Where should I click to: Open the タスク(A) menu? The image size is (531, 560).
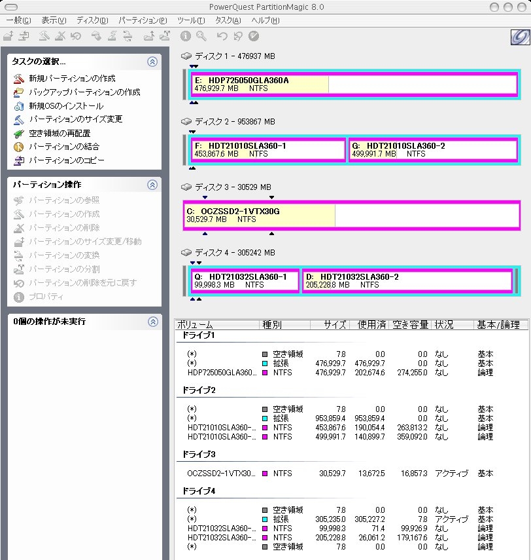[228, 20]
